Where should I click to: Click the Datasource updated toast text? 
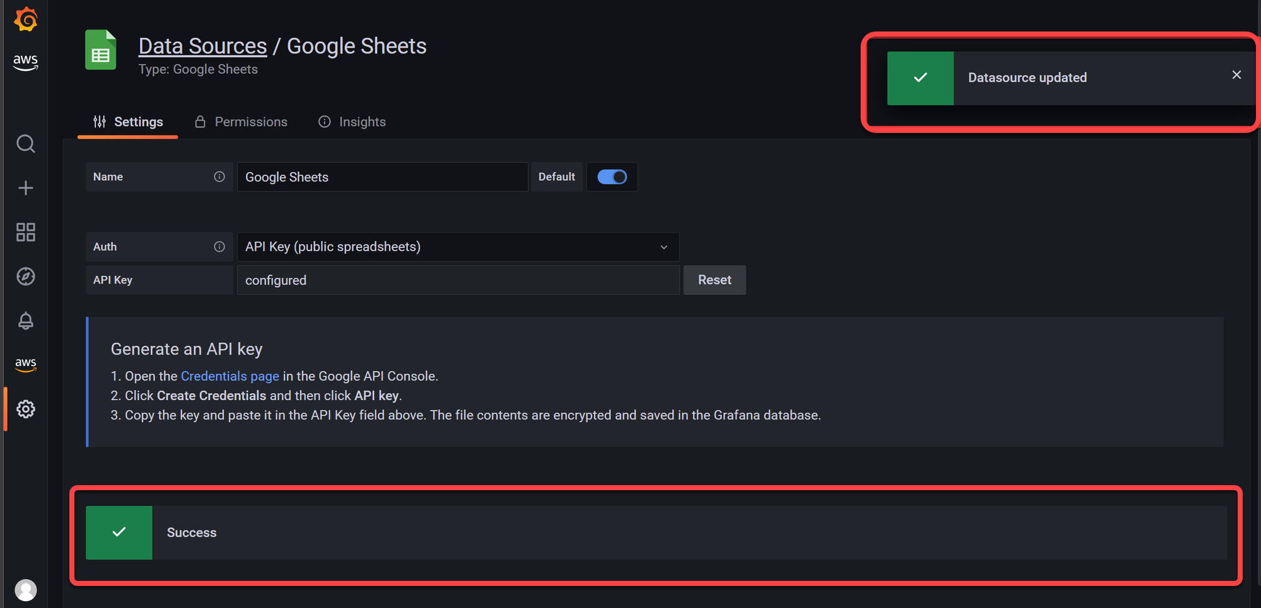point(1027,77)
